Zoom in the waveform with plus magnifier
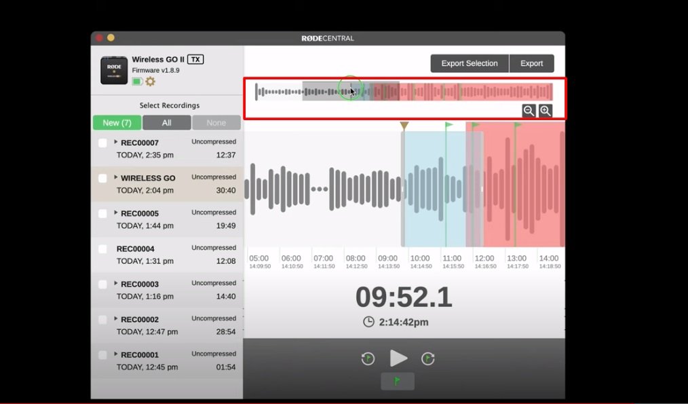 coord(546,111)
